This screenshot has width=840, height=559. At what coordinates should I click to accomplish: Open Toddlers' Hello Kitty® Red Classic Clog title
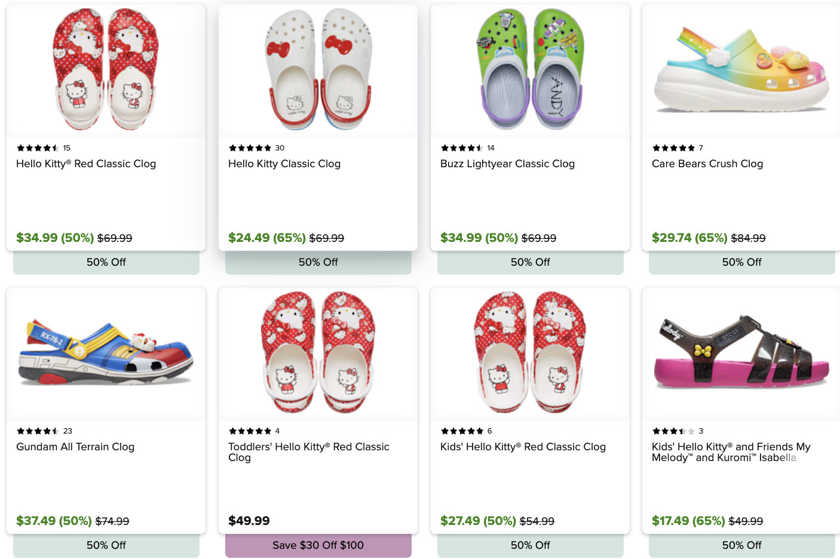[x=308, y=452]
